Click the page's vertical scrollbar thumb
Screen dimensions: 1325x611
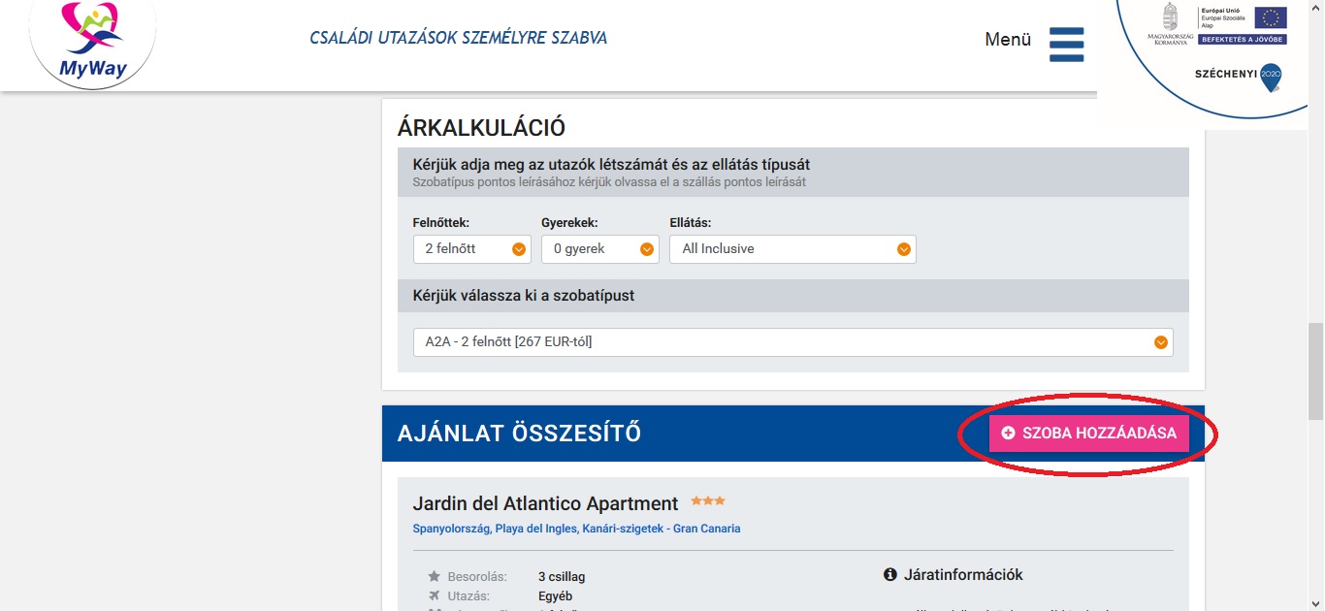[1316, 370]
